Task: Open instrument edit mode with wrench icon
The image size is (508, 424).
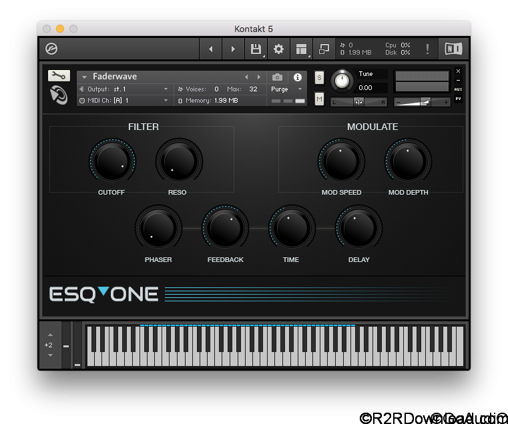Action: coord(59,76)
